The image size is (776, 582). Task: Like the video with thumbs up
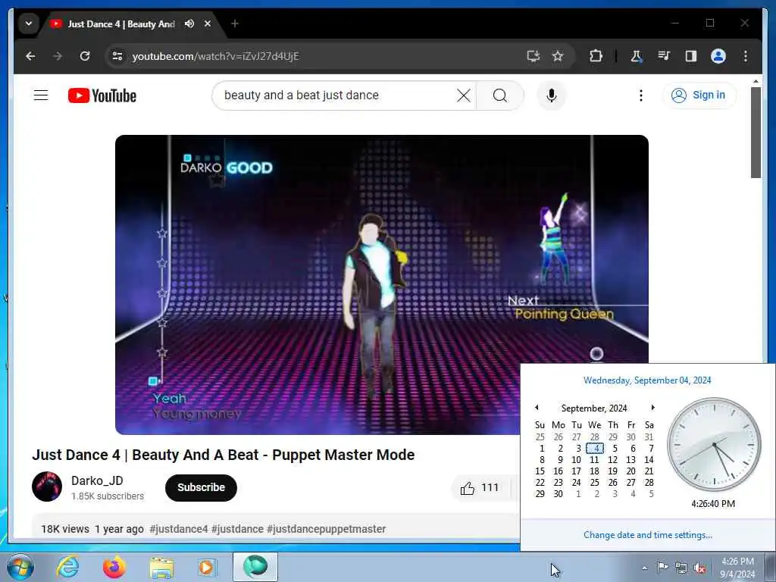(x=479, y=488)
